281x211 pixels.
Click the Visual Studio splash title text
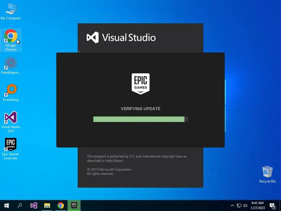pos(129,37)
